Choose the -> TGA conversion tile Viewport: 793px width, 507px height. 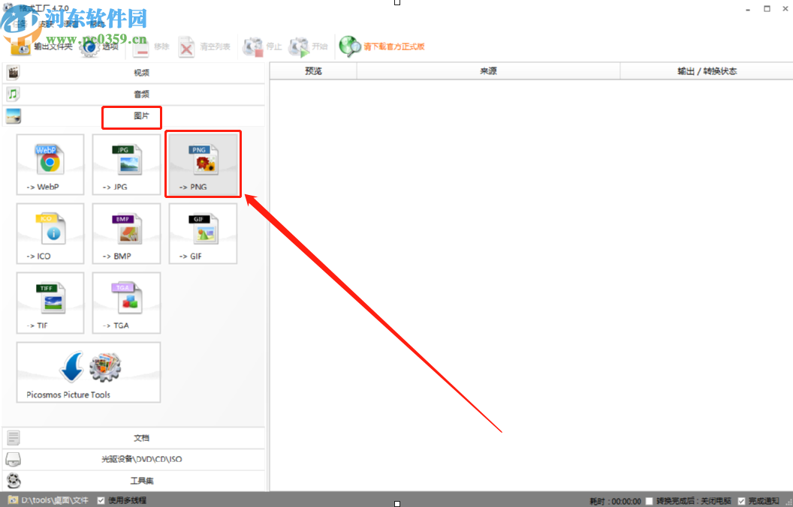(126, 302)
